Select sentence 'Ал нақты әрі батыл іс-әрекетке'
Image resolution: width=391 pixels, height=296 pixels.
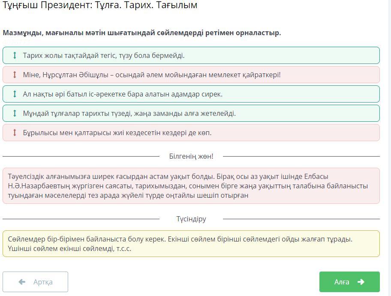[123, 94]
